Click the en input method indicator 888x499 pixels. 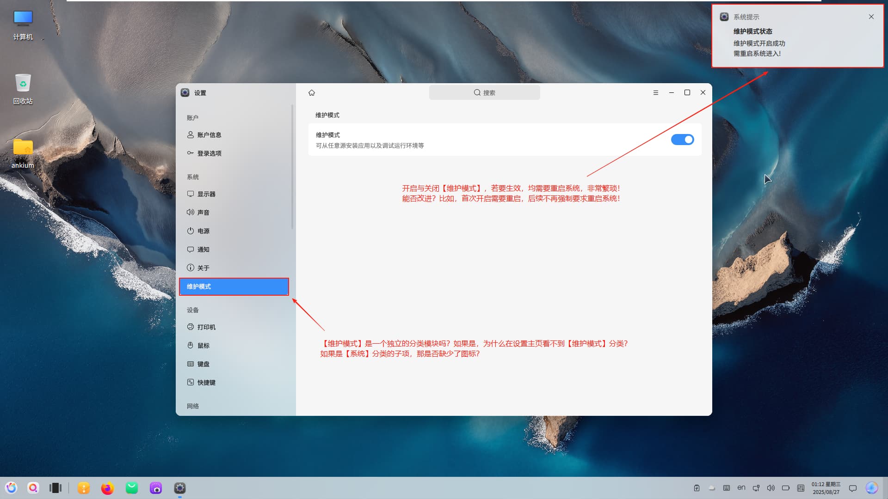[741, 488]
